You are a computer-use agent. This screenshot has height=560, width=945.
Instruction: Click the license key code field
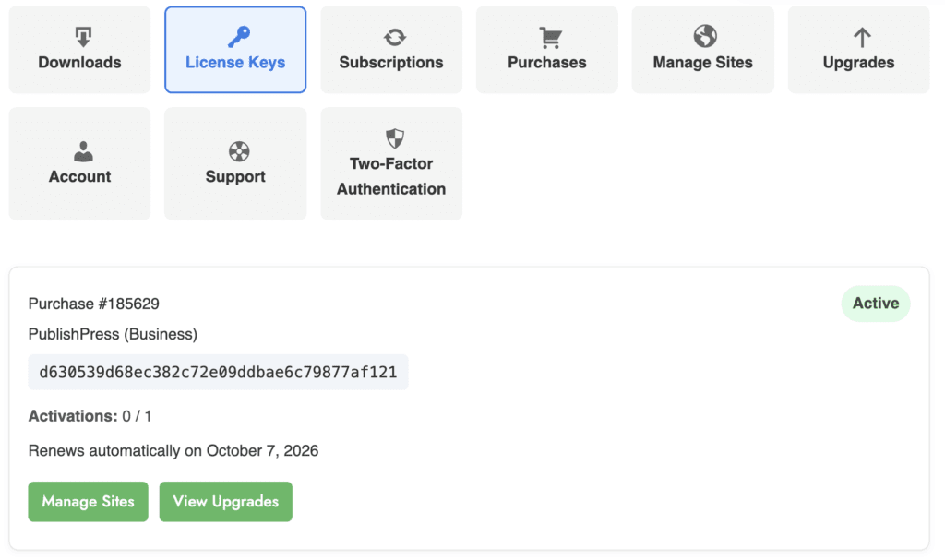tap(218, 373)
